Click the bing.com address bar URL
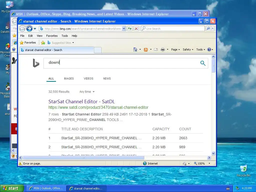256x192 pixels. [x=83, y=29]
